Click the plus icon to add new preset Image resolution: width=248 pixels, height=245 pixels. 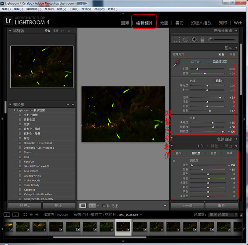pos(73,105)
